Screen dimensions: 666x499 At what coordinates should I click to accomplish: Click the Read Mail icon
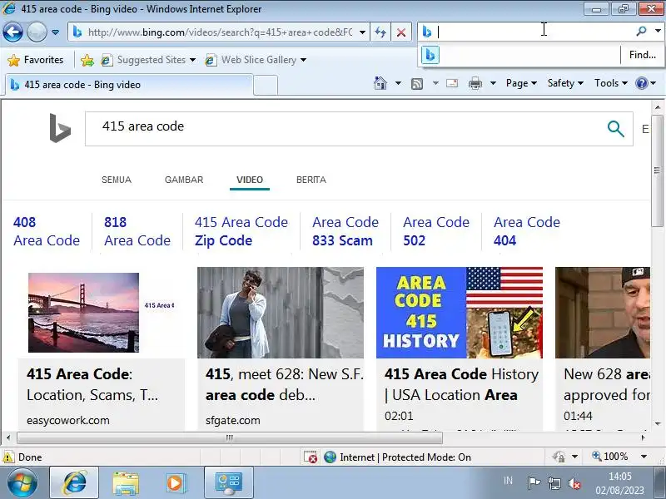click(452, 83)
